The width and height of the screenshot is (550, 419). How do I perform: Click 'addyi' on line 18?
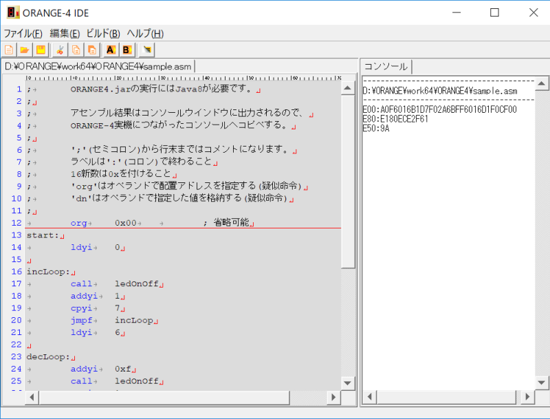[84, 296]
